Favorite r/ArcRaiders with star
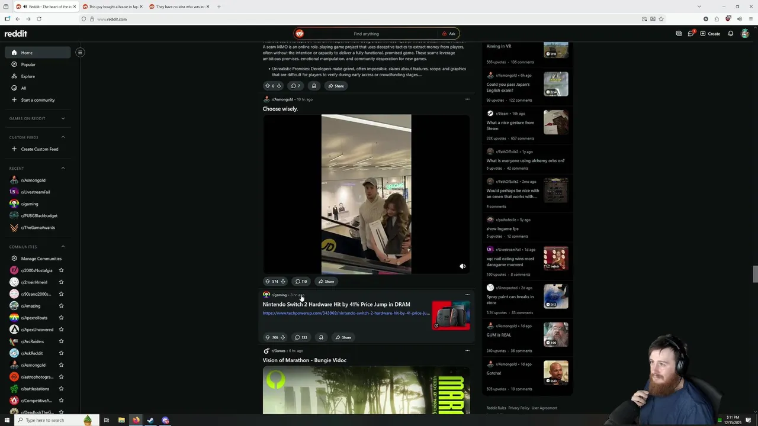This screenshot has width=758, height=426. pos(61,341)
